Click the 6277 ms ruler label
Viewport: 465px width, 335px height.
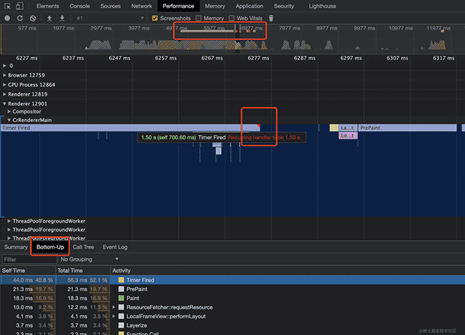[x=258, y=58]
